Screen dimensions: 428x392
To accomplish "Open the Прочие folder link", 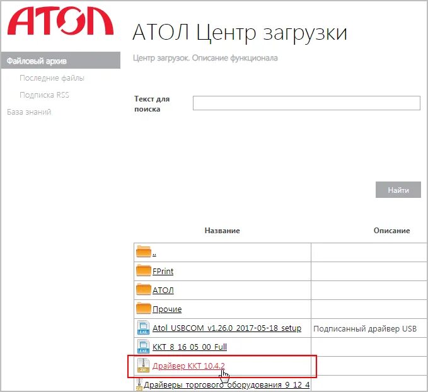I will point(167,309).
